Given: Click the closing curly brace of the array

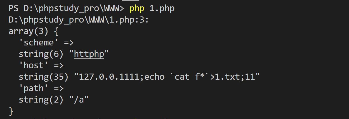Looking at the screenshot, I should 11,111.
